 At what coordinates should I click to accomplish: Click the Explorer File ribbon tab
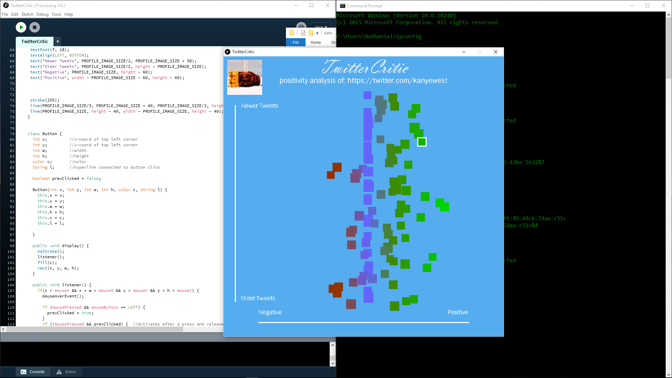(295, 42)
